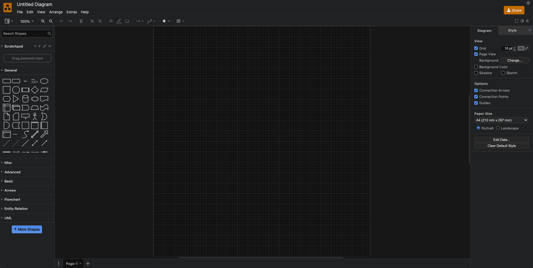This screenshot has width=533, height=268.
Task: Click the Fill Color bucket icon
Action: [111, 21]
